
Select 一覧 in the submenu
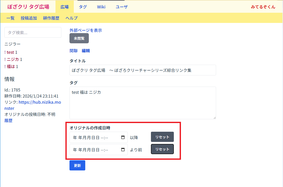pyautogui.click(x=10, y=18)
